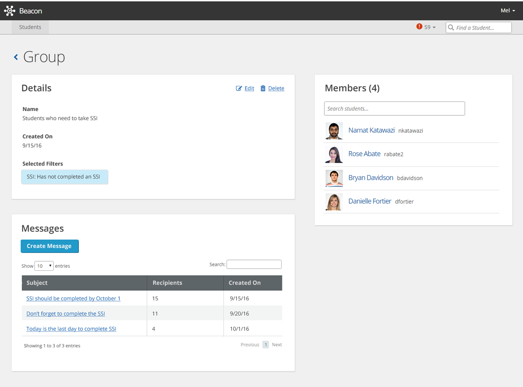The image size is (523, 387).
Task: Click the magnifier icon in Find a Student
Action: (451, 27)
